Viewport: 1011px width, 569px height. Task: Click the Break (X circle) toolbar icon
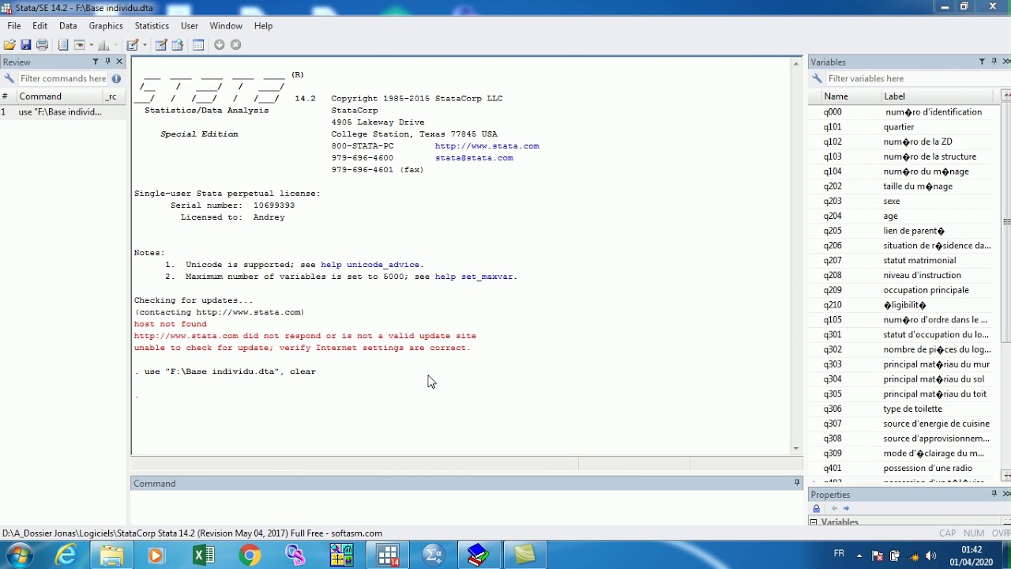[x=235, y=45]
